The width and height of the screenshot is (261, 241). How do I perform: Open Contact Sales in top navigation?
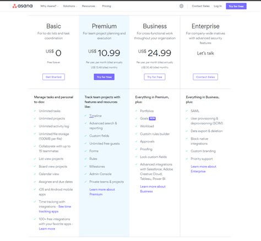coord(200,6)
